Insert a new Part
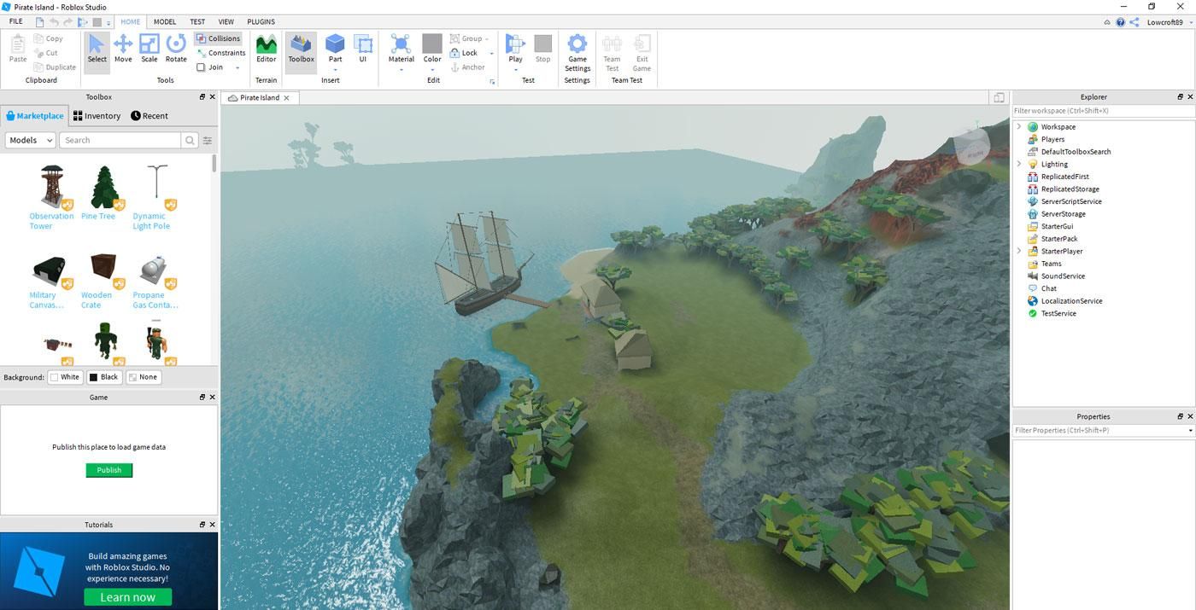This screenshot has width=1196, height=610. [335, 49]
